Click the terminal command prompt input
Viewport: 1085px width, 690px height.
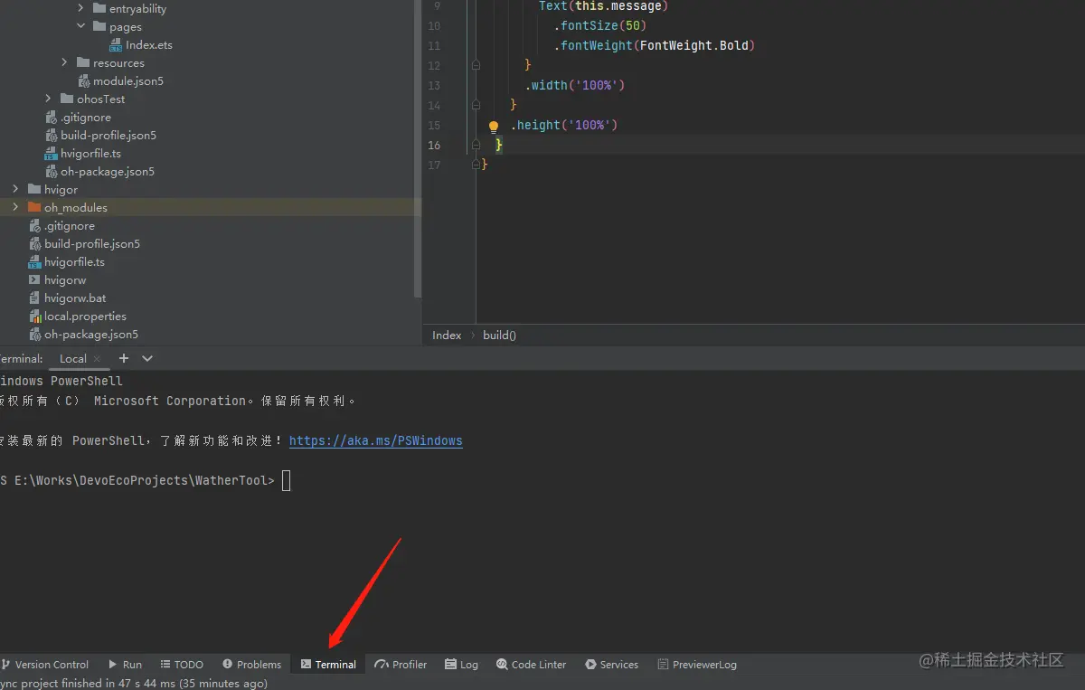[287, 481]
